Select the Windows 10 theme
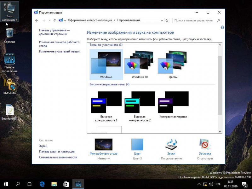 point(140,65)
